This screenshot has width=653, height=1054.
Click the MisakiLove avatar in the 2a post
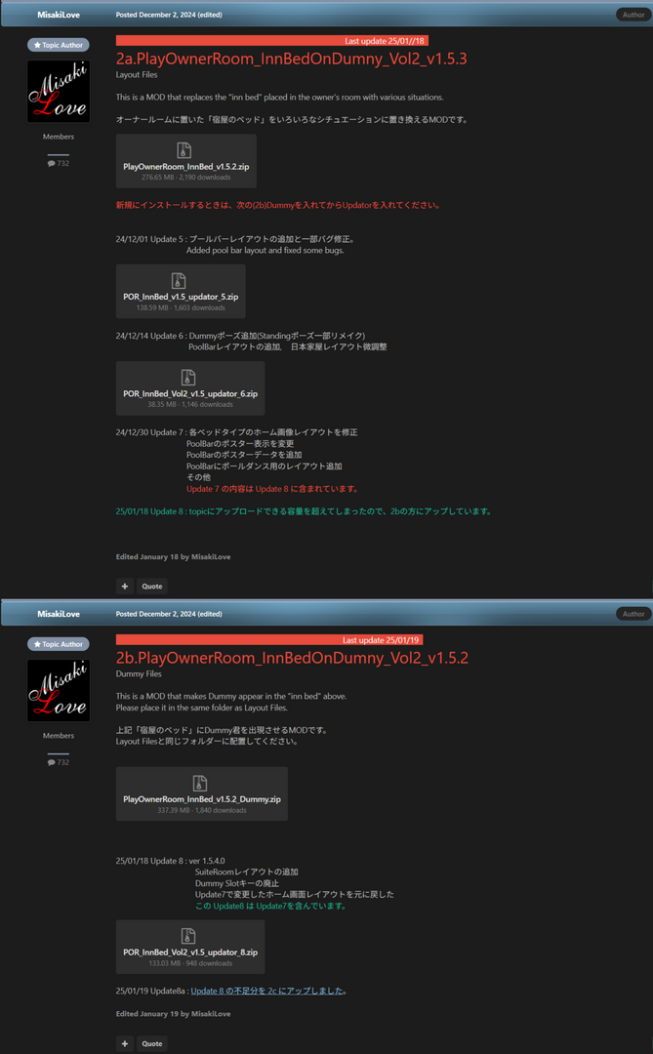[x=59, y=92]
